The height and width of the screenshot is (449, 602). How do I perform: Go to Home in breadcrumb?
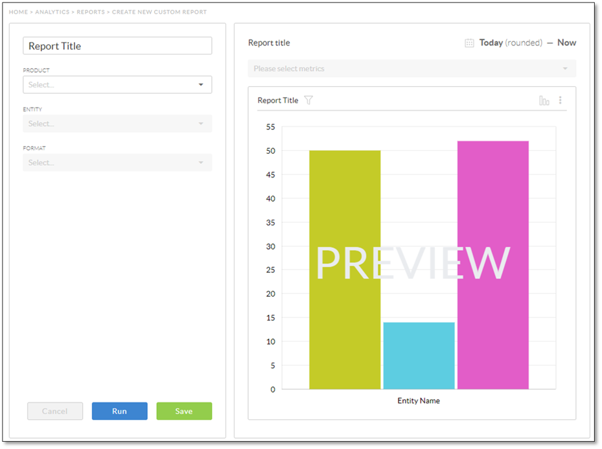[x=18, y=12]
